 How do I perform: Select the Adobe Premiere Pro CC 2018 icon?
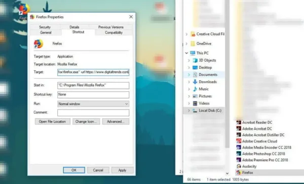[239, 160]
